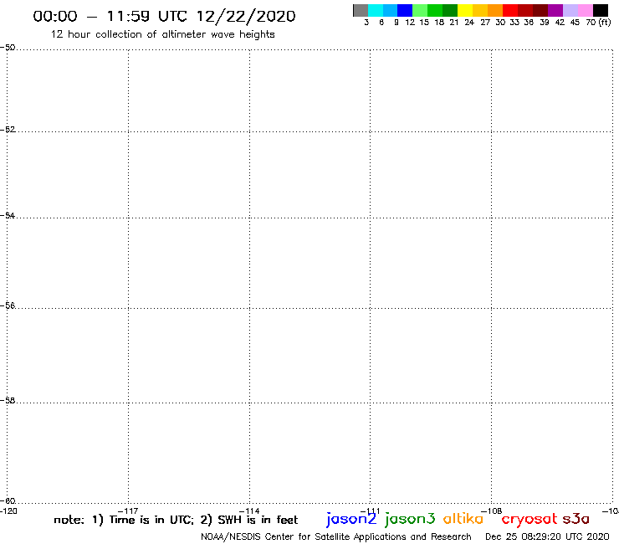Viewport: 619px width, 544px height.
Task: Click the orange "altika" satellite label
Action: pos(463,519)
